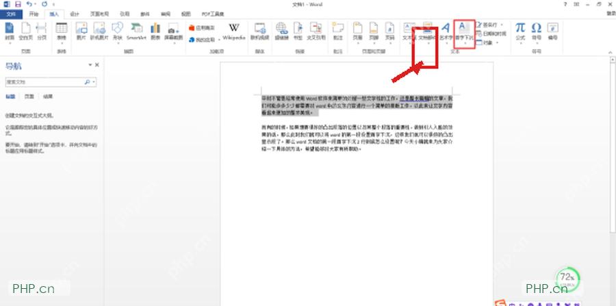Save the document from Quick Access Toolbar

click(18, 4)
